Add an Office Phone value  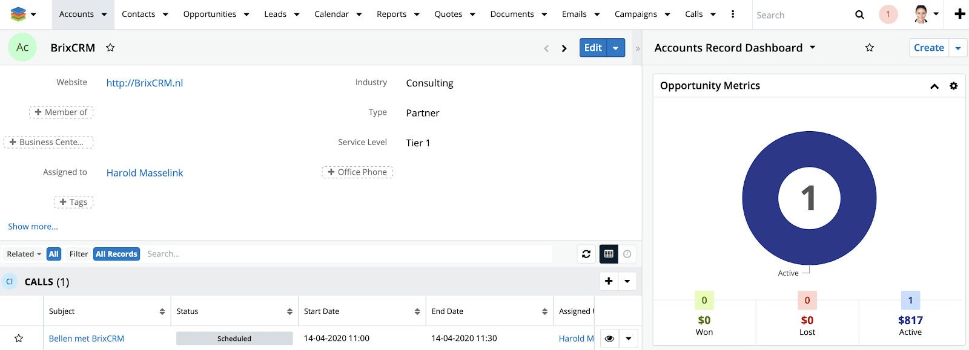pos(357,172)
